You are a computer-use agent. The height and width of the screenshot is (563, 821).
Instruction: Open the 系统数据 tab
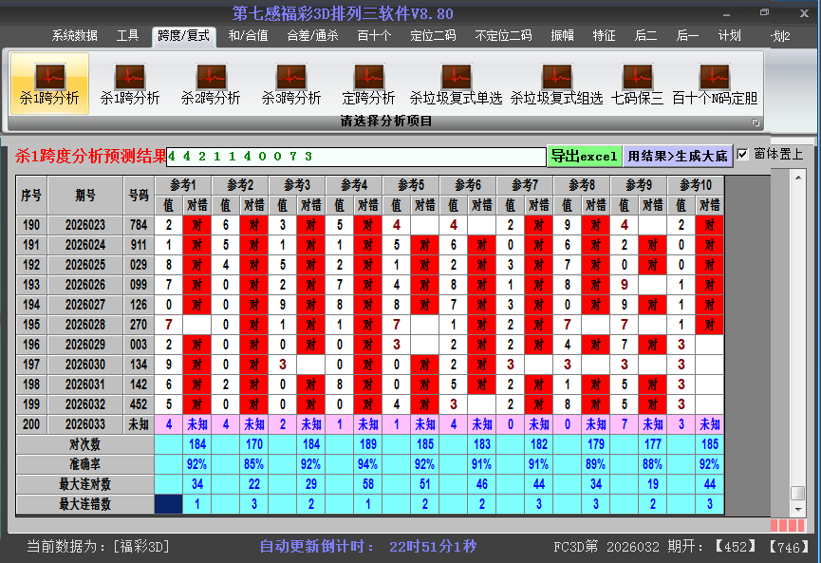(x=74, y=36)
